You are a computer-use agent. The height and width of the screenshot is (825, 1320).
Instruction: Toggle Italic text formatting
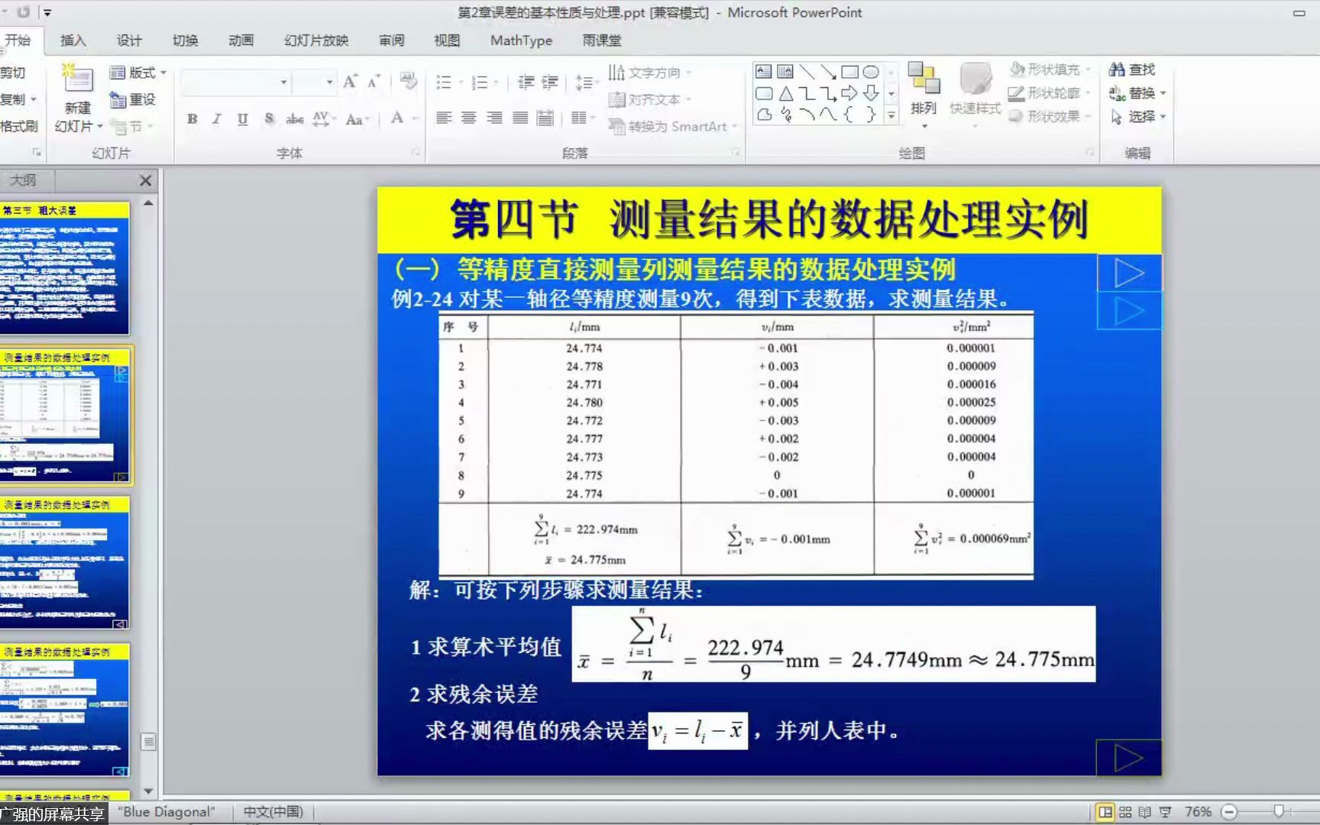click(x=217, y=118)
